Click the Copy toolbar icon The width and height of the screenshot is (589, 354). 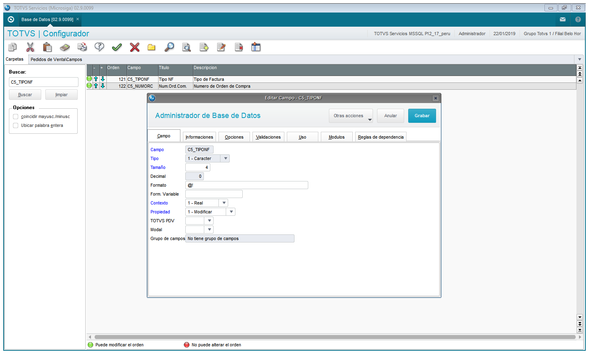point(13,47)
